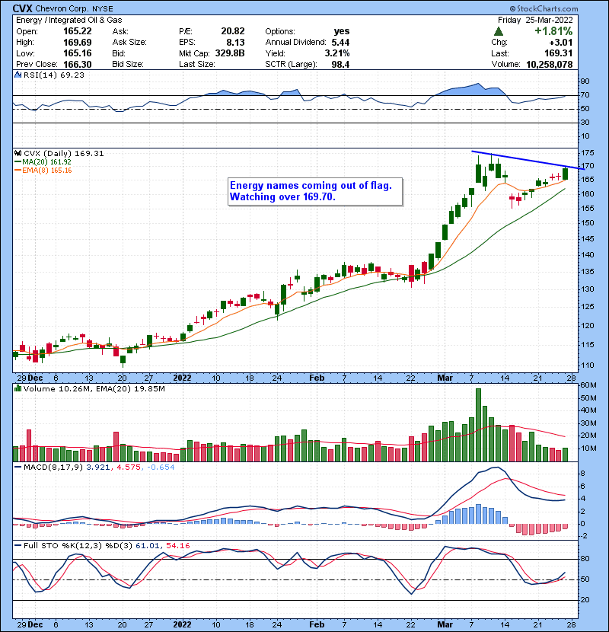Click the P/E value 20.82
The width and height of the screenshot is (609, 632).
point(232,31)
